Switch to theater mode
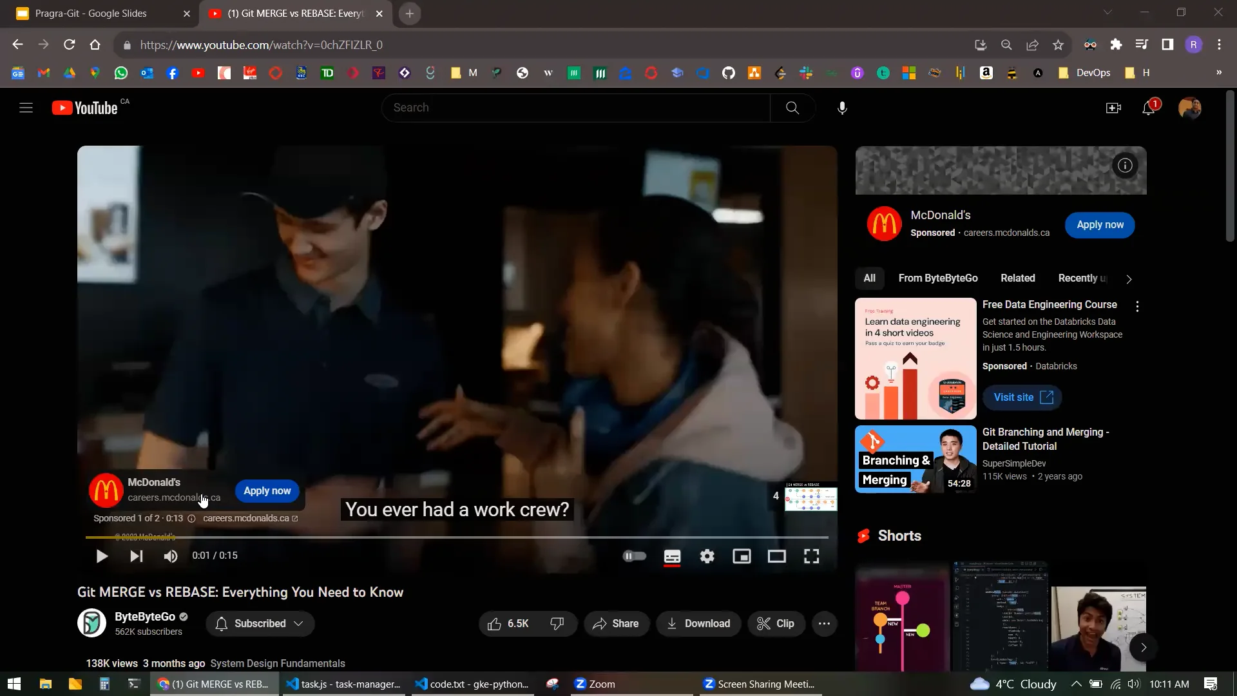1237x696 pixels. click(776, 556)
